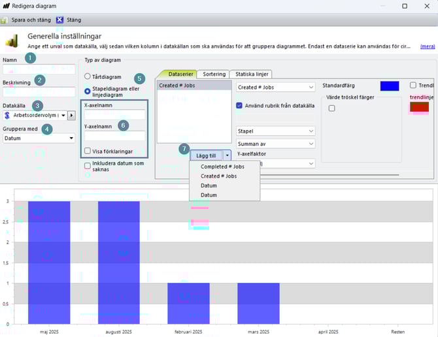Screen dimensions: 438x337
Task: Uncheck Använd rubrik från datakälla
Action: coord(239,105)
